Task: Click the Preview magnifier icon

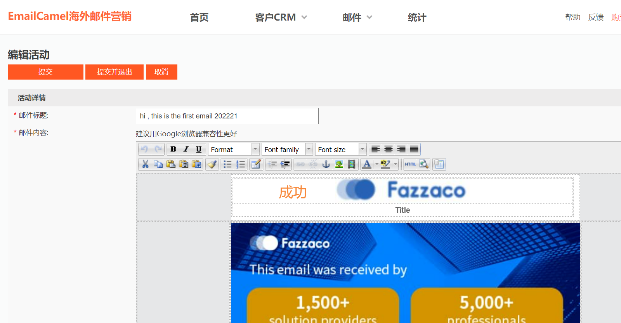Action: [423, 164]
